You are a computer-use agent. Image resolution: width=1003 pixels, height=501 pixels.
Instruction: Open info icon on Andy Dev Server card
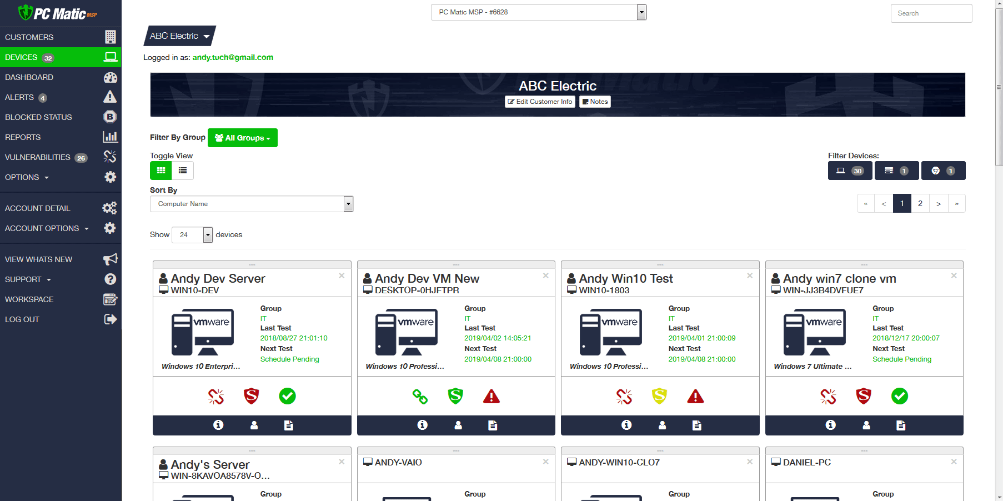[x=218, y=425]
